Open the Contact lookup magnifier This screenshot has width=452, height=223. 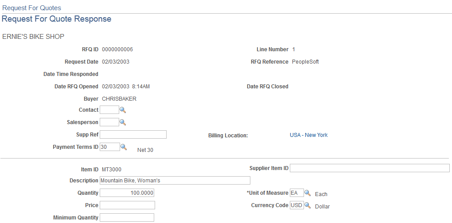click(123, 110)
